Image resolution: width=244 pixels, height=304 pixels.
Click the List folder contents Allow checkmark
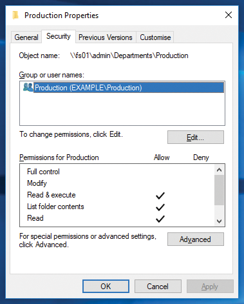pos(160,207)
